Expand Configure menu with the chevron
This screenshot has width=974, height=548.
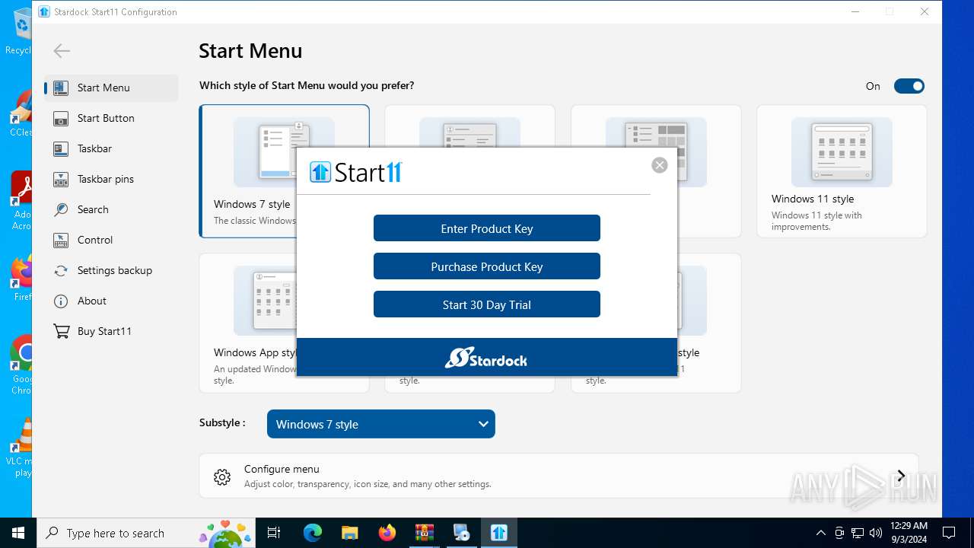coord(901,476)
